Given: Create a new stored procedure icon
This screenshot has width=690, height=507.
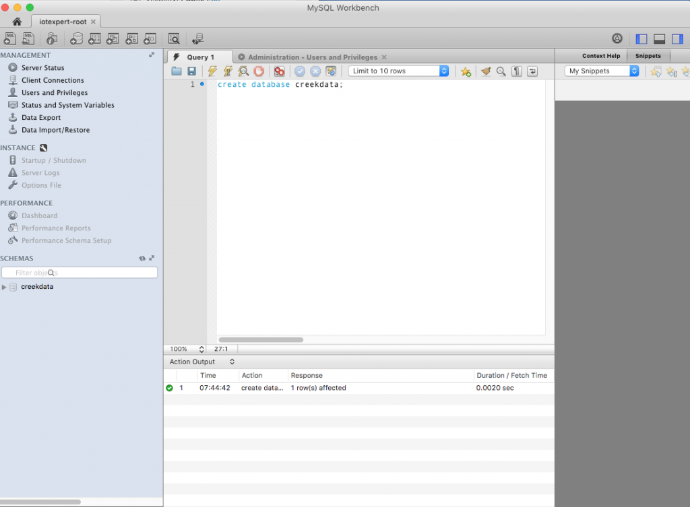Looking at the screenshot, I should (131, 38).
